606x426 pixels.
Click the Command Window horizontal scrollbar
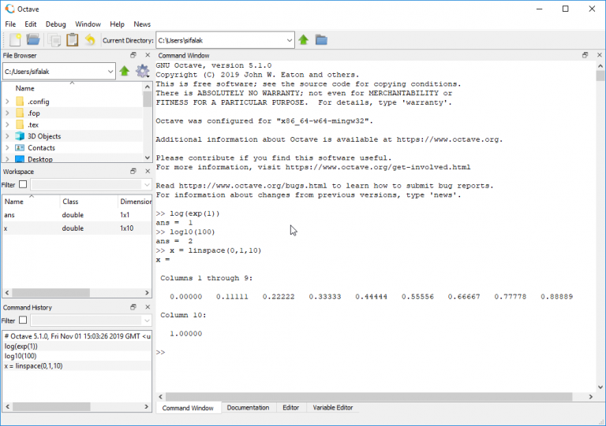point(368,397)
